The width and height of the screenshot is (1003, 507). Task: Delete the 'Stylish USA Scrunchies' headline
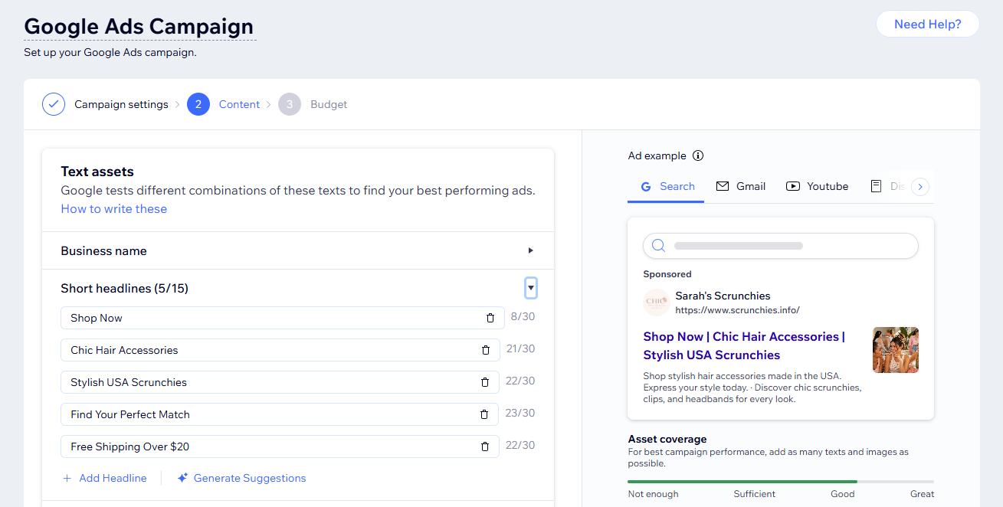(484, 382)
